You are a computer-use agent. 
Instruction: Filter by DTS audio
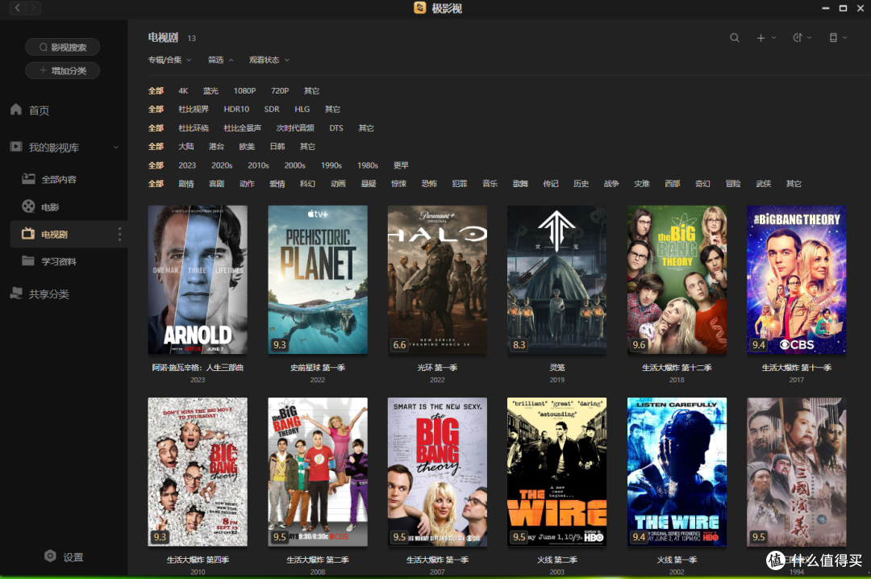click(336, 127)
